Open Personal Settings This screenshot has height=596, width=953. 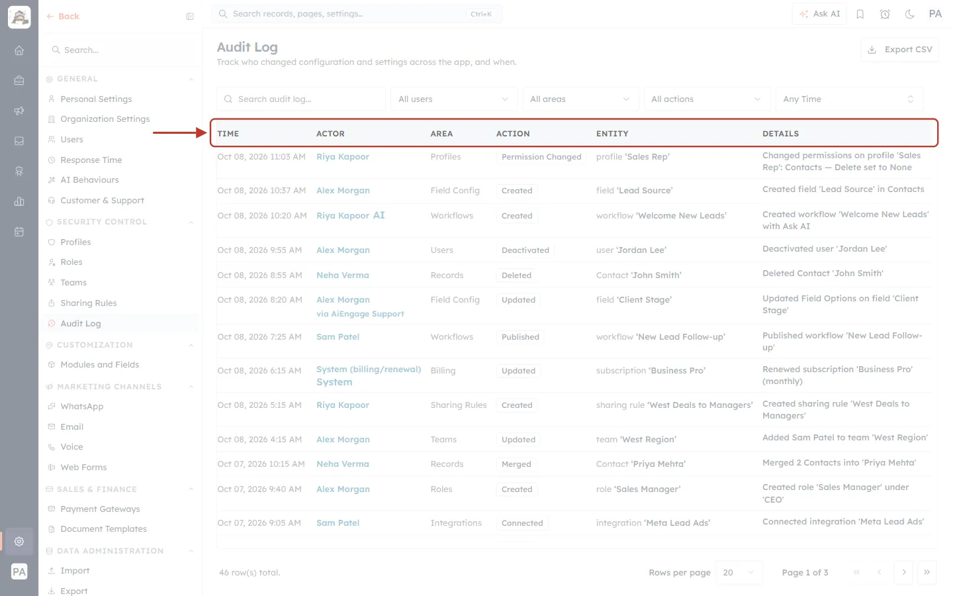[x=96, y=99]
